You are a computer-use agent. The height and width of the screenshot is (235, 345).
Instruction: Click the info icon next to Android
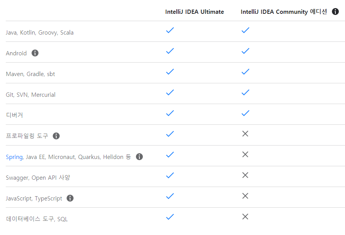point(35,53)
